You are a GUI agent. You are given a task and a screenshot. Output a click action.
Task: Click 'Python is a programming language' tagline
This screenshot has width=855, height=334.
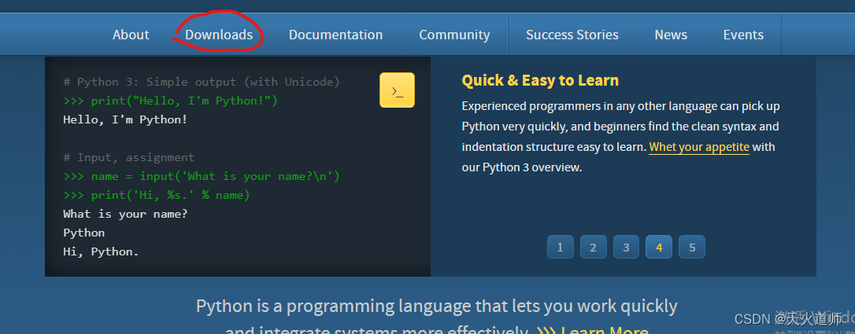coord(437,306)
